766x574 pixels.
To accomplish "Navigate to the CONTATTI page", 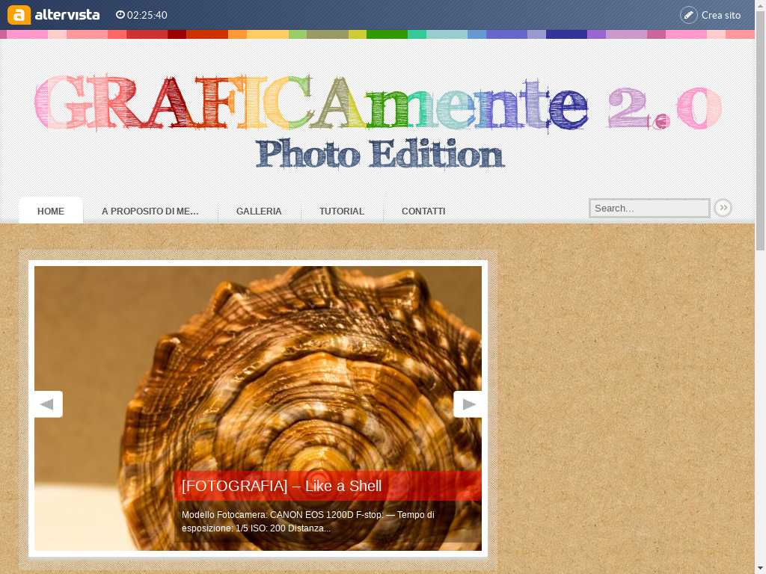I will 423,211.
